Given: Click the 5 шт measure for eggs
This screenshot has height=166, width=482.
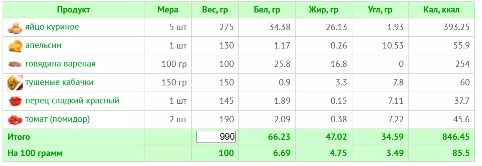Looking at the screenshot, I should pos(178,27).
